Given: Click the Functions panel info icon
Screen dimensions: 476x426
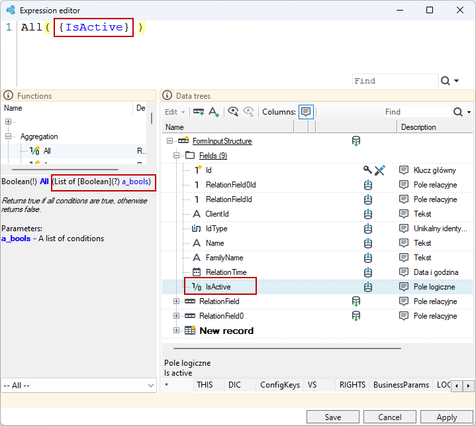Looking at the screenshot, I should pyautogui.click(x=8, y=95).
